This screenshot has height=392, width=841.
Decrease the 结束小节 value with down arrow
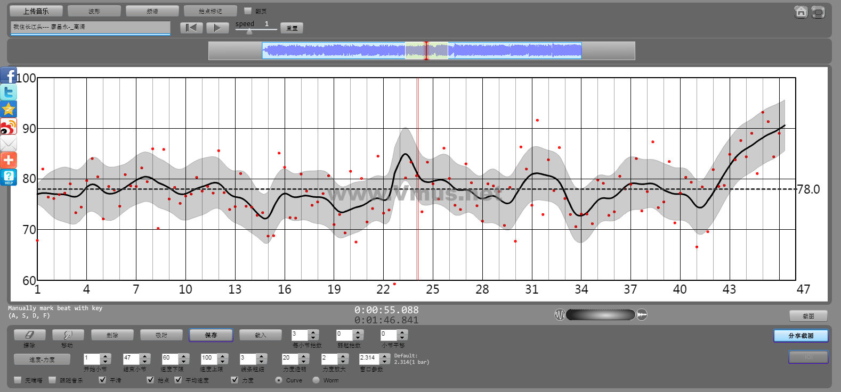(x=145, y=362)
